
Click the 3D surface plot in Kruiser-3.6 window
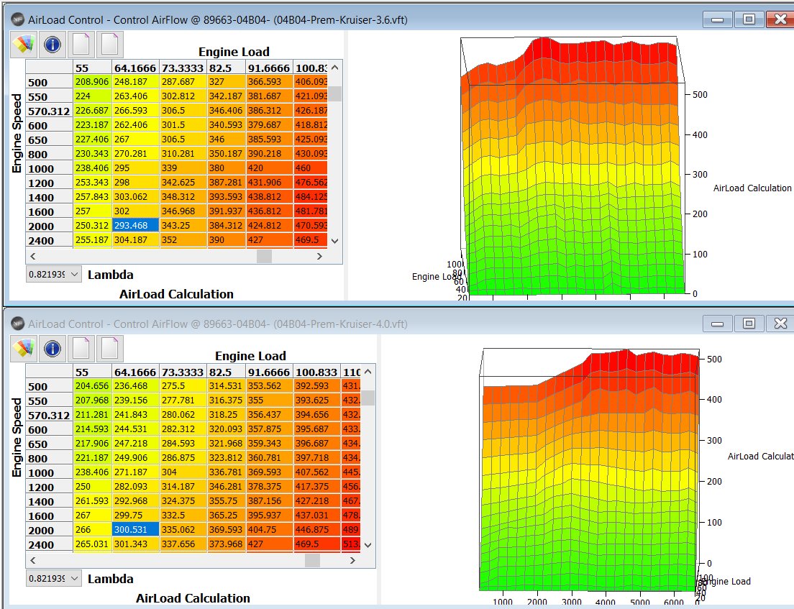tap(573, 166)
